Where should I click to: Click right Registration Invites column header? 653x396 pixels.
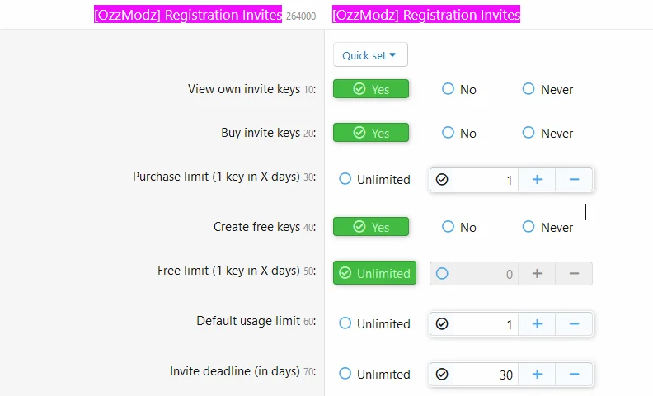[426, 15]
